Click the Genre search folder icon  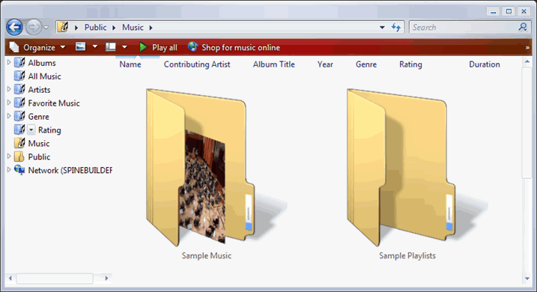[x=19, y=116]
